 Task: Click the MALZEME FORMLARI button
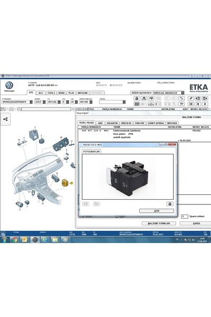pyautogui.click(x=159, y=223)
